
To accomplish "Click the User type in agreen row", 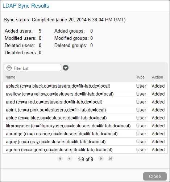I will tap(141, 150).
